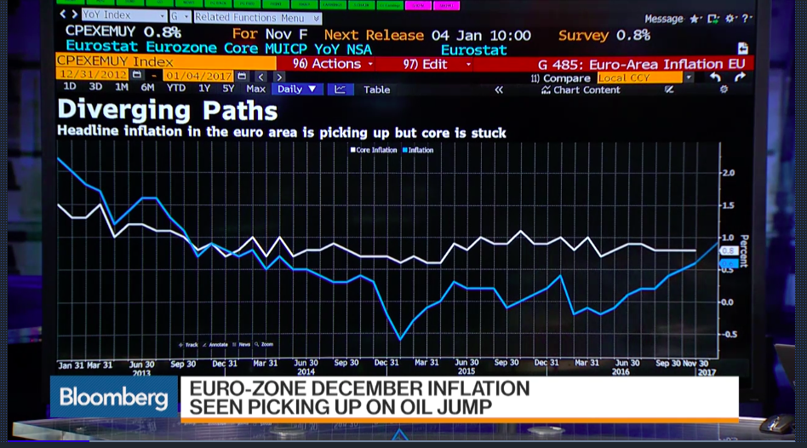Click the Core Inflation legend swatch

tap(353, 150)
